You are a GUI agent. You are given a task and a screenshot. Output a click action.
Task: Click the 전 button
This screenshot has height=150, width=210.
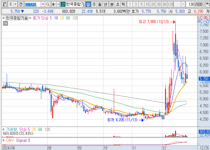(x=21, y=5)
